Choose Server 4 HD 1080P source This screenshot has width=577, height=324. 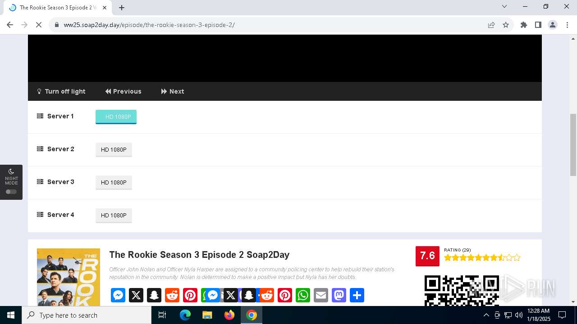114,215
